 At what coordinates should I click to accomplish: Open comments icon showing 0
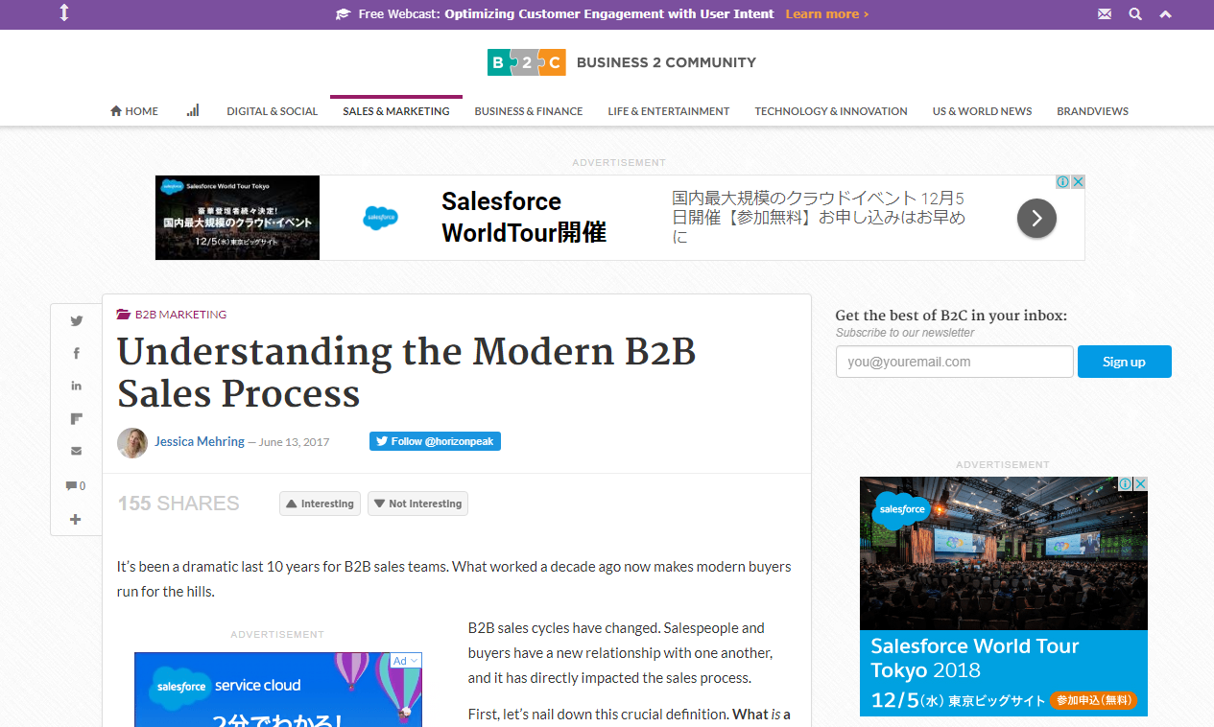75,486
